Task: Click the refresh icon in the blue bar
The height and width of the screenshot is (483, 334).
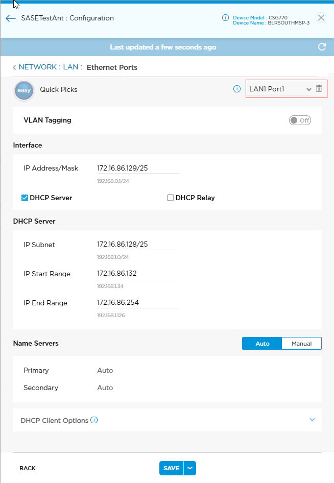Action: point(322,46)
